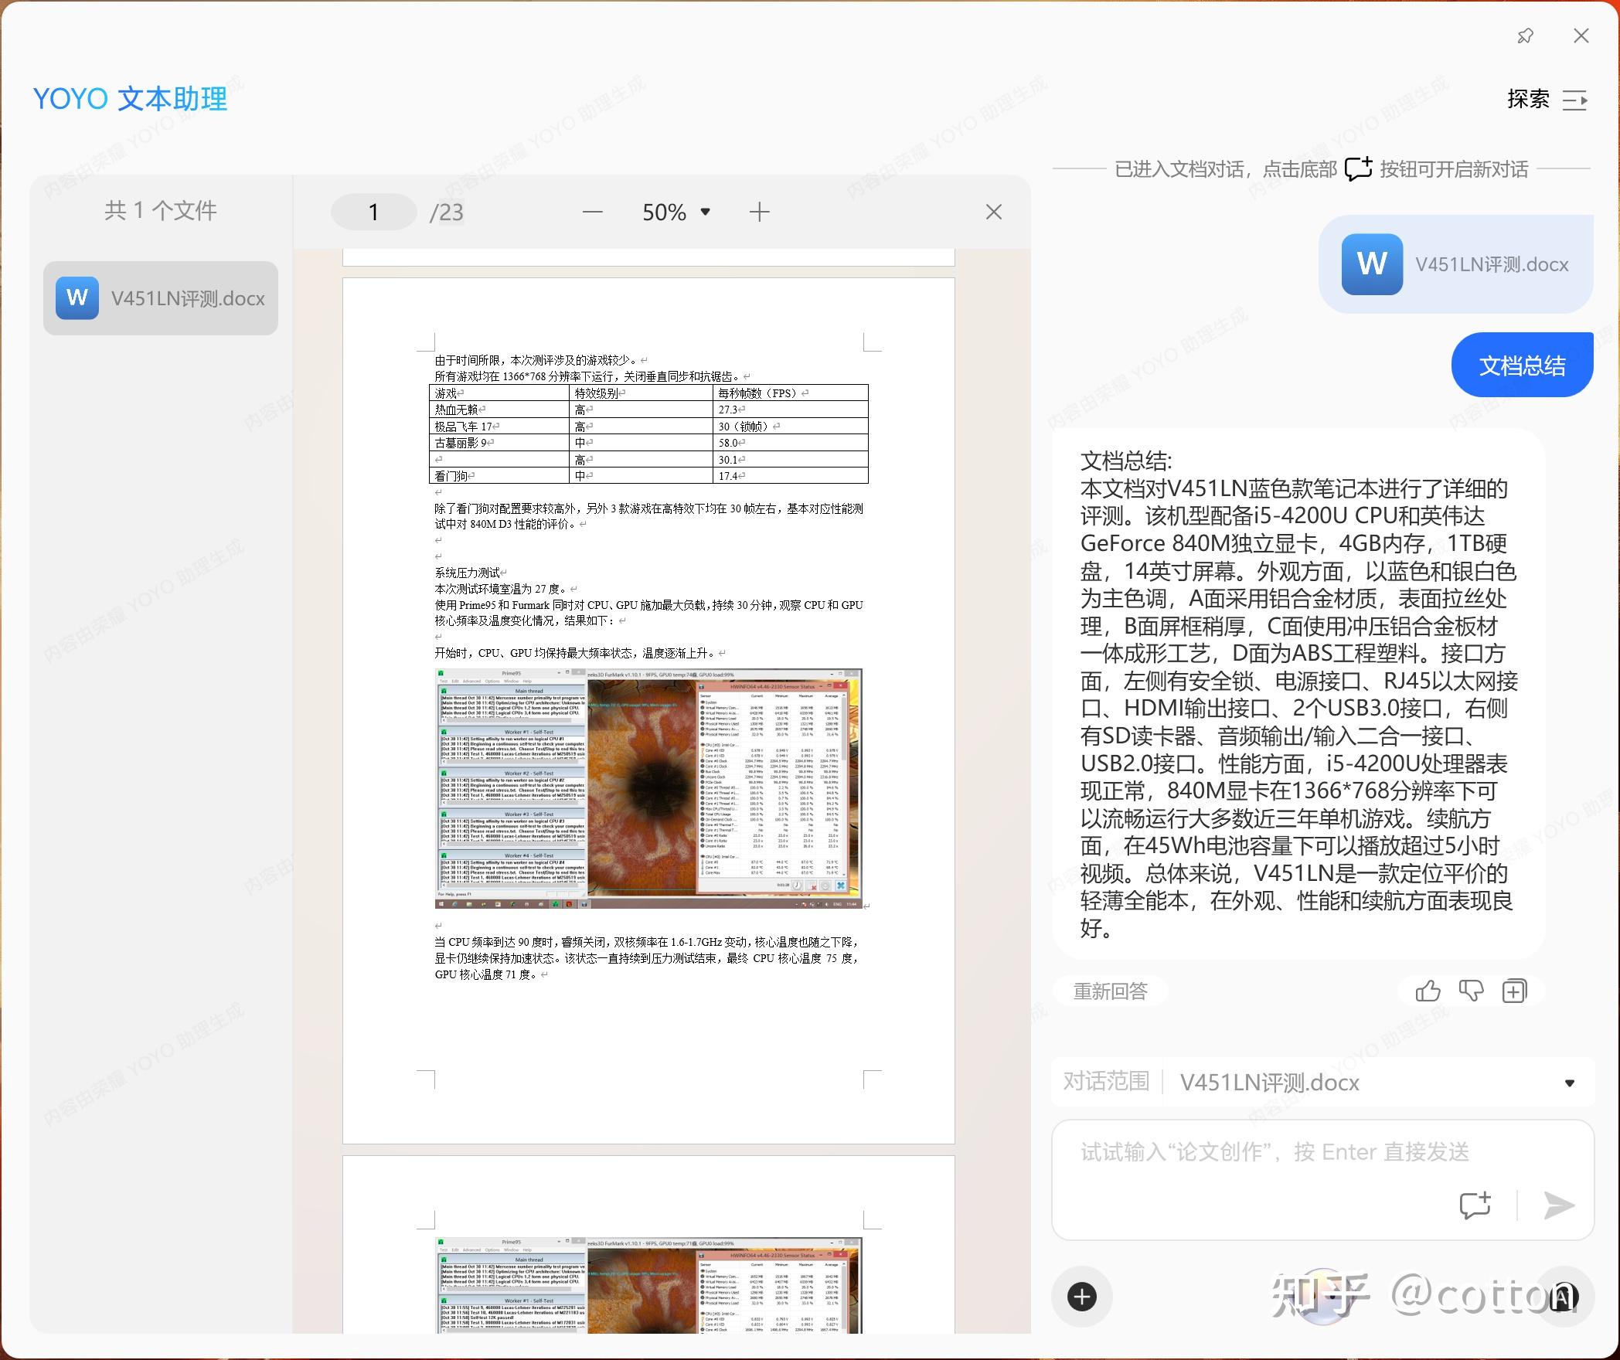Click table cell 热血无赖

click(x=499, y=410)
